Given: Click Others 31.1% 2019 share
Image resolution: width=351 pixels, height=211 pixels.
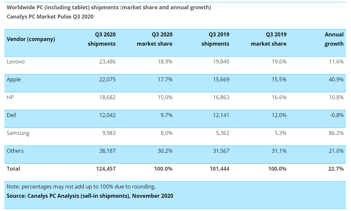Looking at the screenshot, I should coord(279,151).
